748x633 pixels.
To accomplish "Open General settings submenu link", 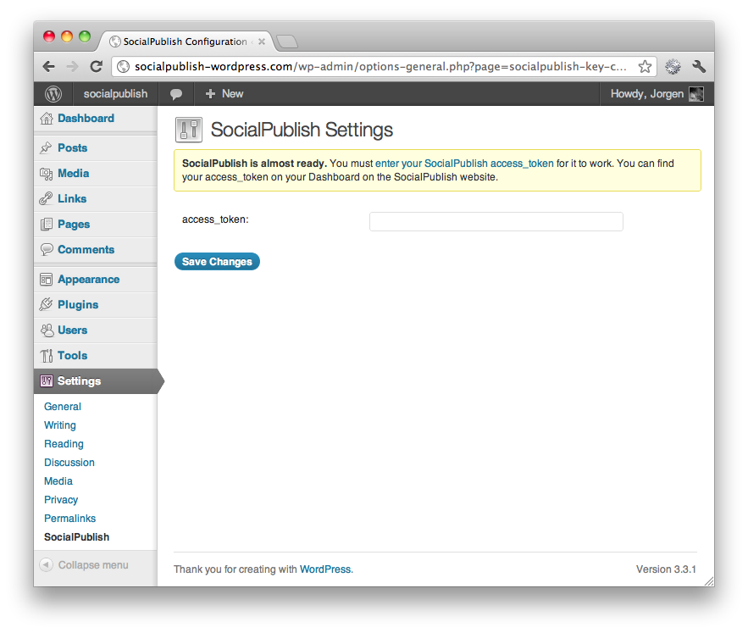I will [63, 407].
